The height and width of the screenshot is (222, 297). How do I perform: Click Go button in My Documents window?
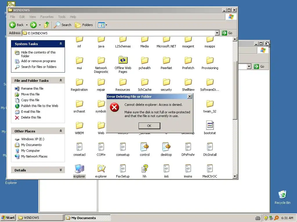259,66
